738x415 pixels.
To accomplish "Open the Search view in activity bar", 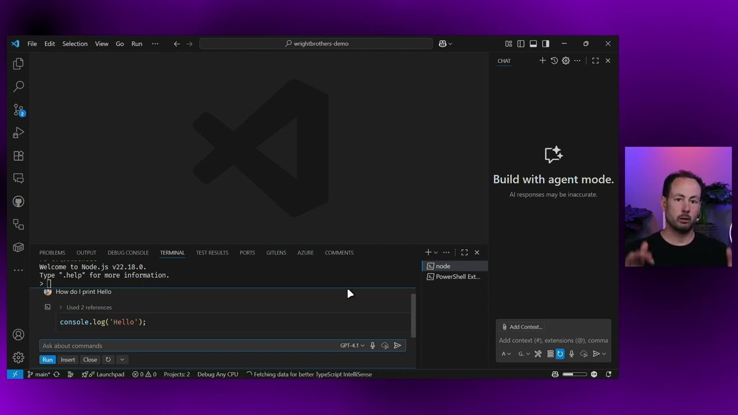I will click(x=18, y=86).
